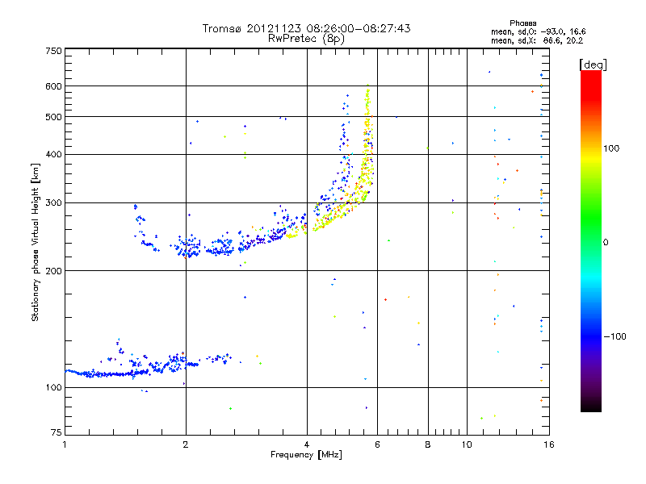Click the y-axis label '400'
The width and height of the screenshot is (646, 484).
click(x=53, y=154)
